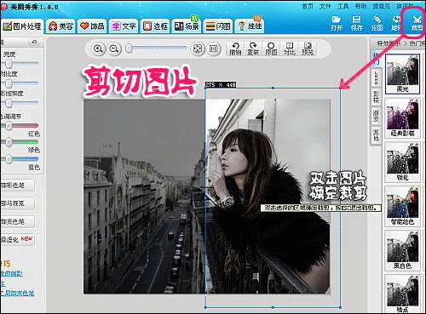Apply the 黑白色 effect thumbnail
The image size is (426, 314).
(x=402, y=250)
